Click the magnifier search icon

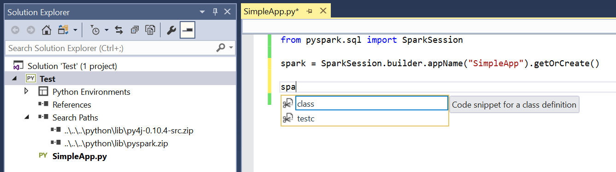click(221, 47)
